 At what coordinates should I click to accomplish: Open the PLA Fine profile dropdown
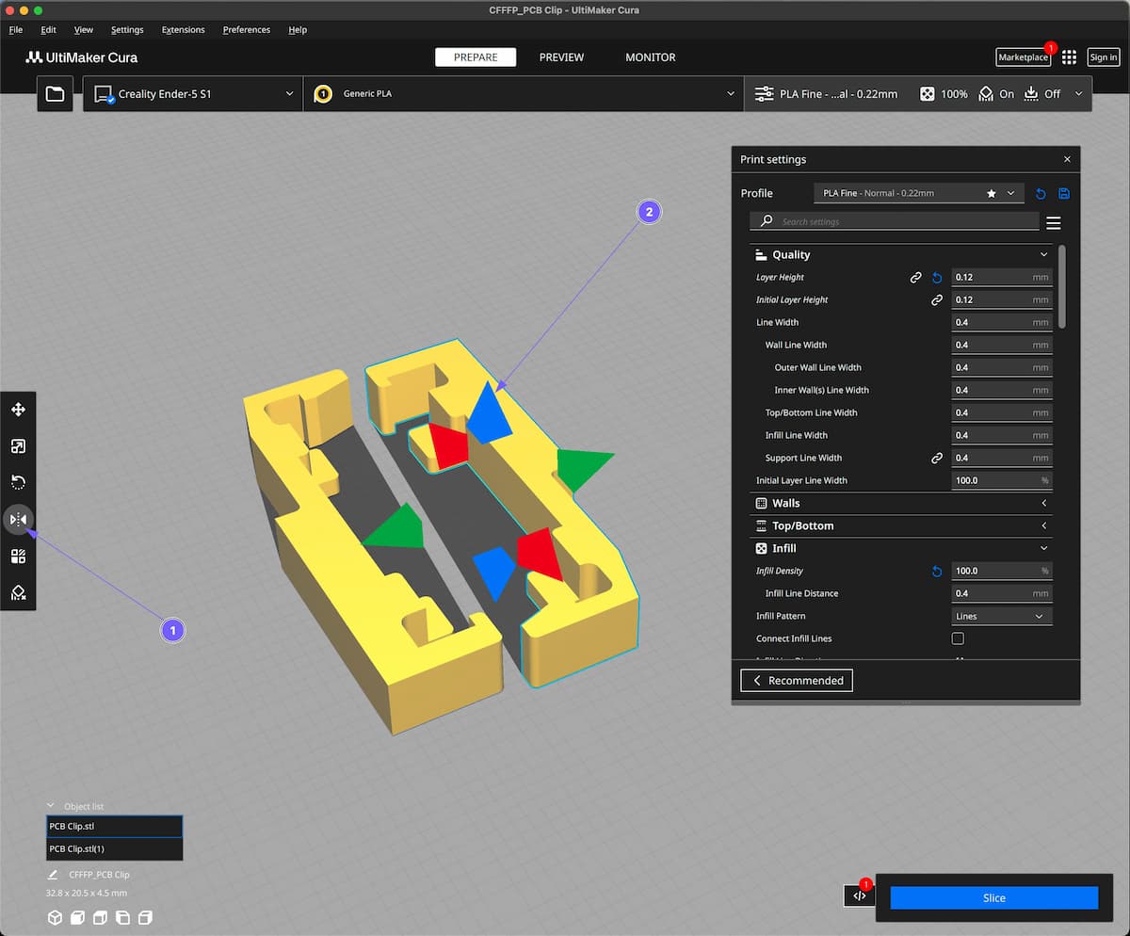919,193
